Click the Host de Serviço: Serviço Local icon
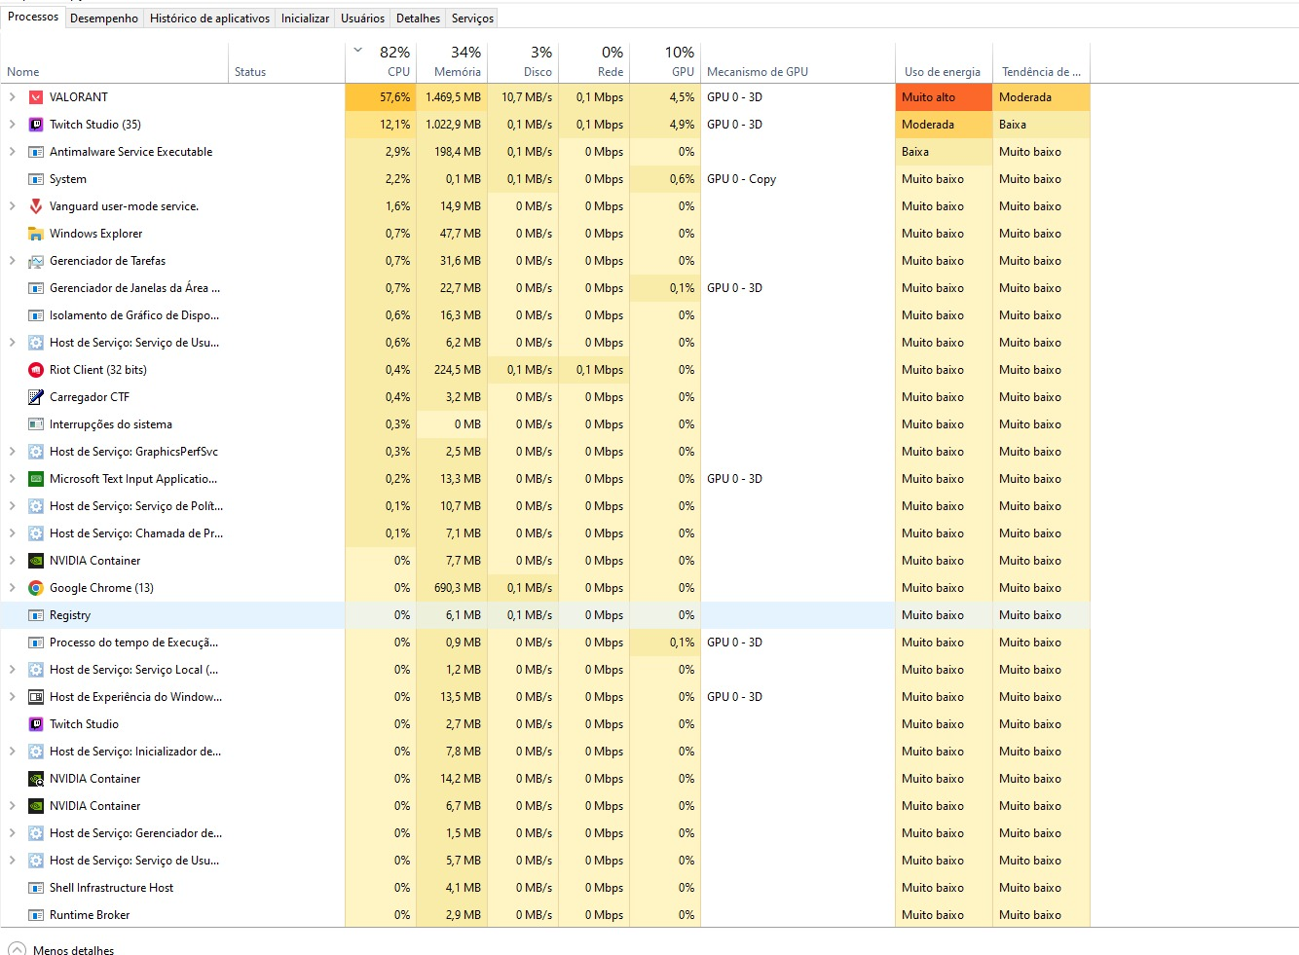The width and height of the screenshot is (1299, 955). tap(36, 670)
